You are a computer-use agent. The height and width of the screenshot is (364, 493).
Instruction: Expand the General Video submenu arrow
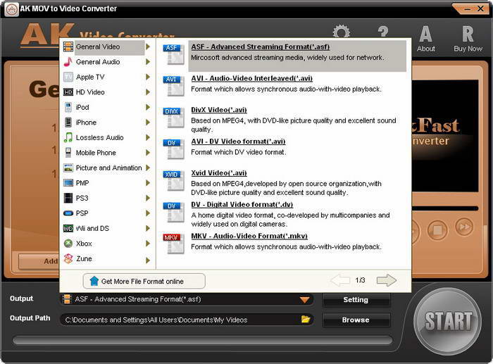[x=148, y=47]
